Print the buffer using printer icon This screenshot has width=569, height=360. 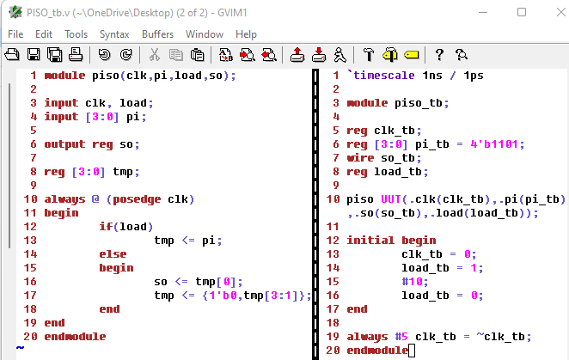pyautogui.click(x=75, y=55)
